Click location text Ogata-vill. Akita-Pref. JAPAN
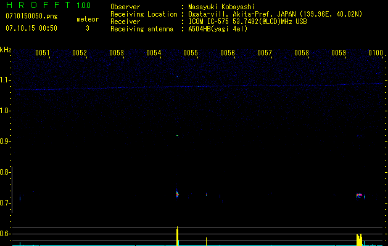This screenshot has width=388, height=246. 242,14
